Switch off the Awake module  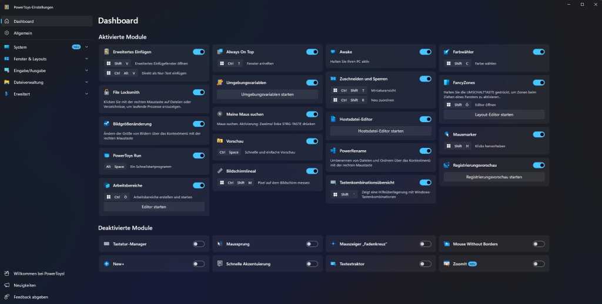point(425,52)
